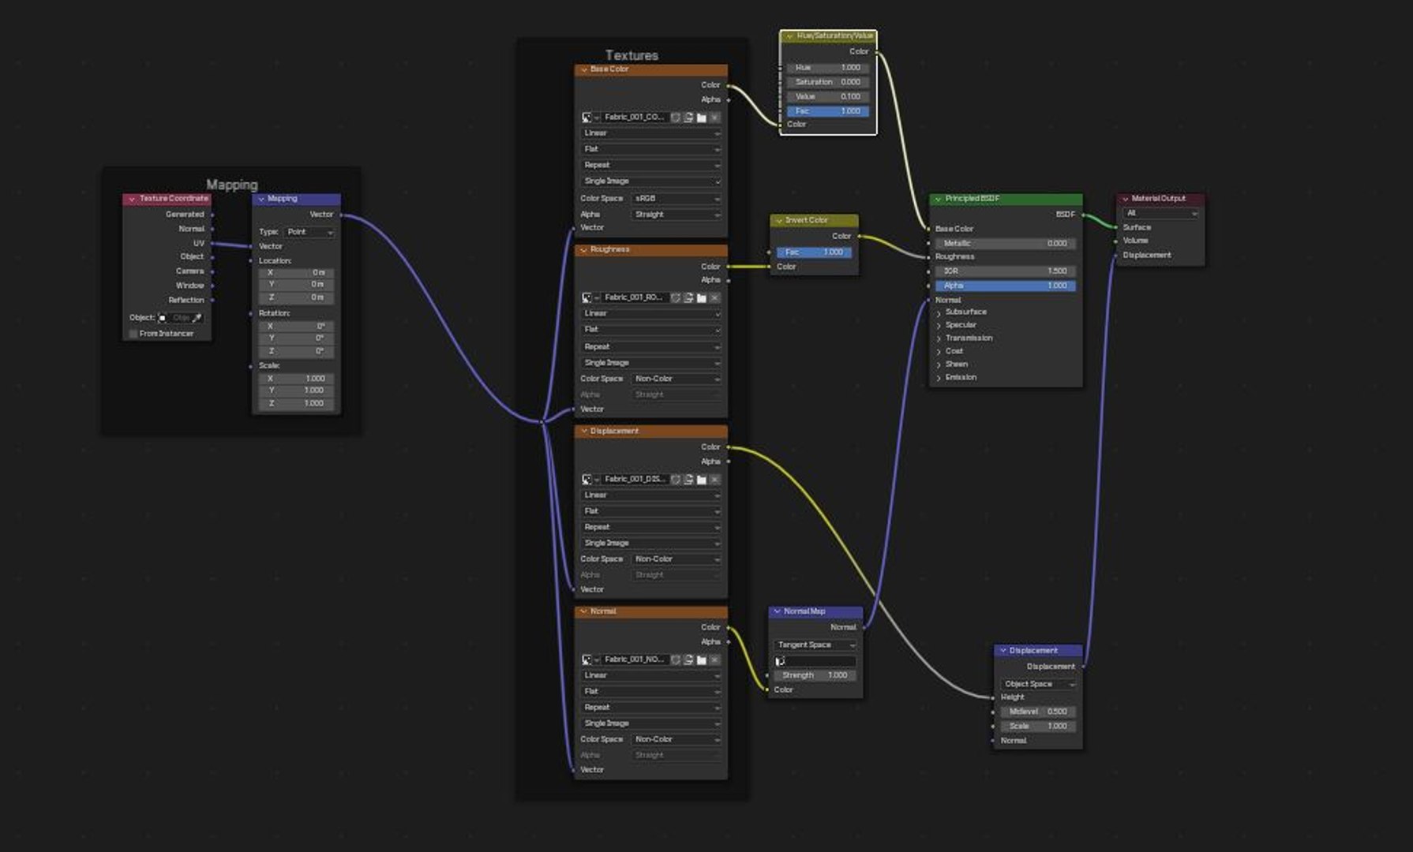Click the Strength field in Normal Map node

click(x=815, y=676)
